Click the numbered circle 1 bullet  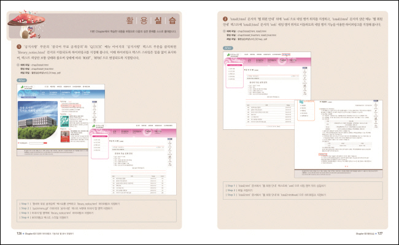pyautogui.click(x=20, y=47)
